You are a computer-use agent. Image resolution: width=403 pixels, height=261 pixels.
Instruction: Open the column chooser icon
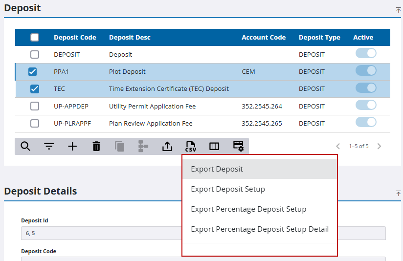214,146
